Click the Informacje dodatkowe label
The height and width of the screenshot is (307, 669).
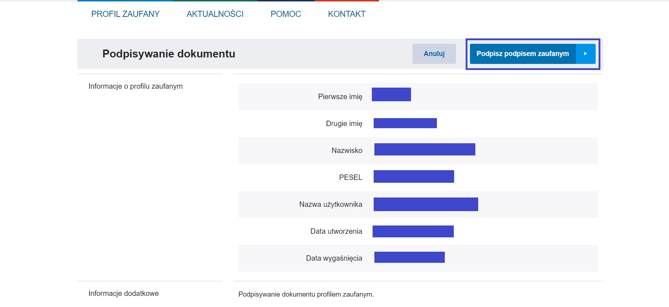(124, 293)
